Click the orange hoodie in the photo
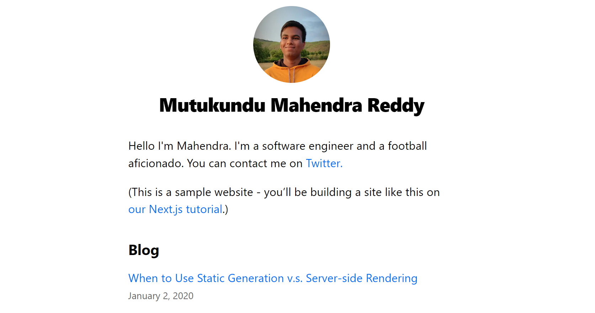The height and width of the screenshot is (313, 595). pos(292,73)
